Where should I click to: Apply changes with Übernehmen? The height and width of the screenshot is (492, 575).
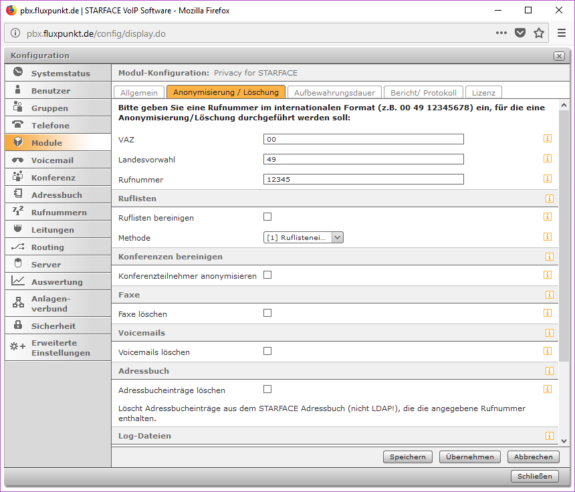click(470, 457)
